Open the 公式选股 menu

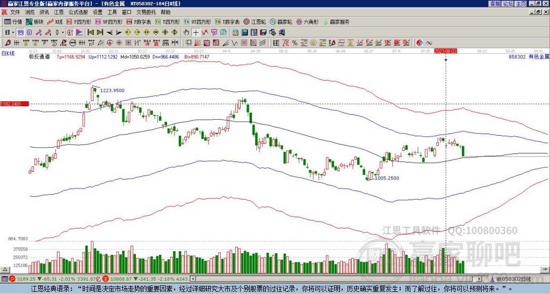click(x=78, y=12)
